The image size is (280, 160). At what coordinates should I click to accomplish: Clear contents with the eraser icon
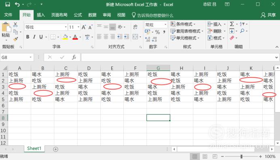[x=232, y=38]
